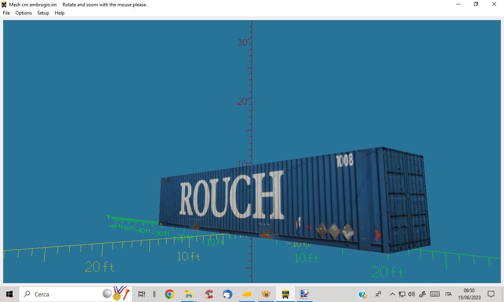This screenshot has height=302, width=504.
Task: Open yellow wedge app in taskbar
Action: pos(247,294)
